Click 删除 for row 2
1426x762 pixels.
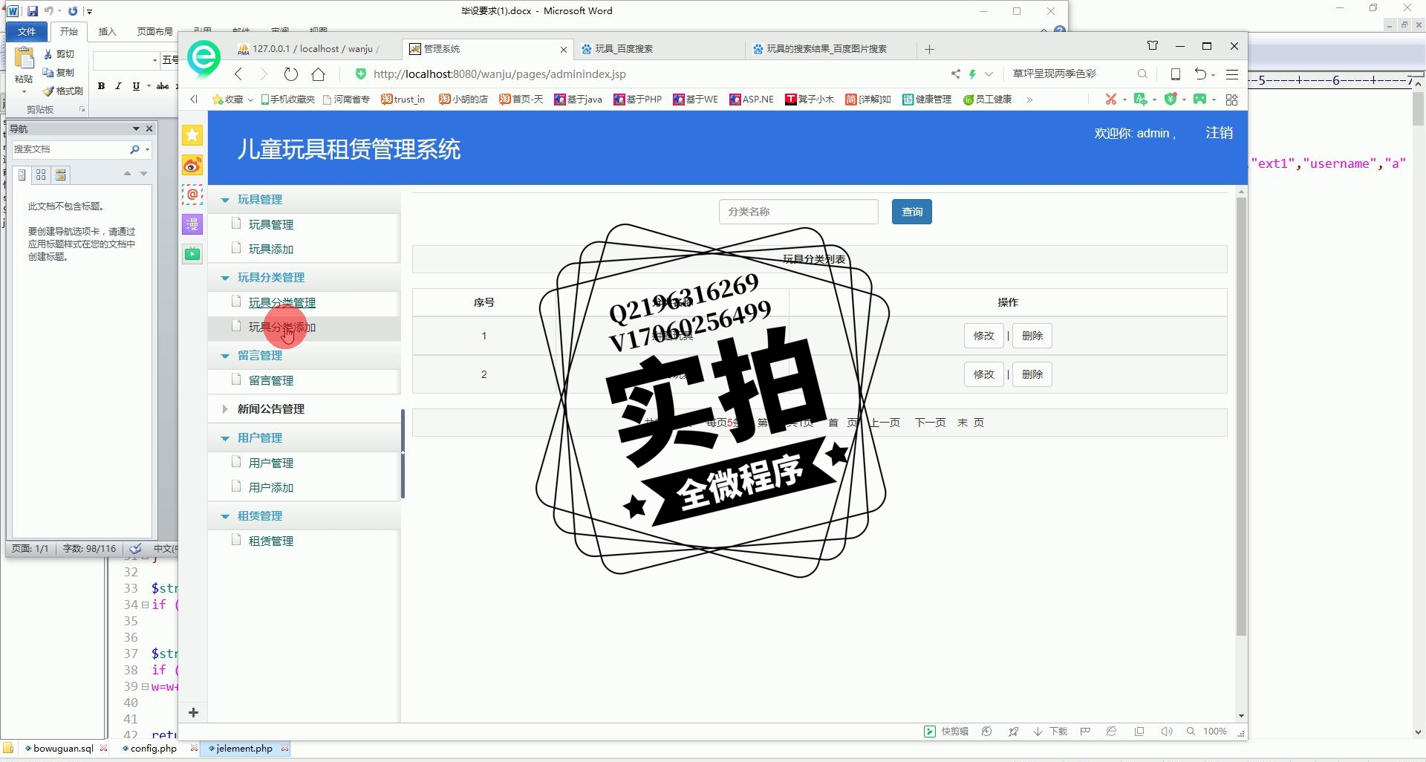(x=1032, y=374)
